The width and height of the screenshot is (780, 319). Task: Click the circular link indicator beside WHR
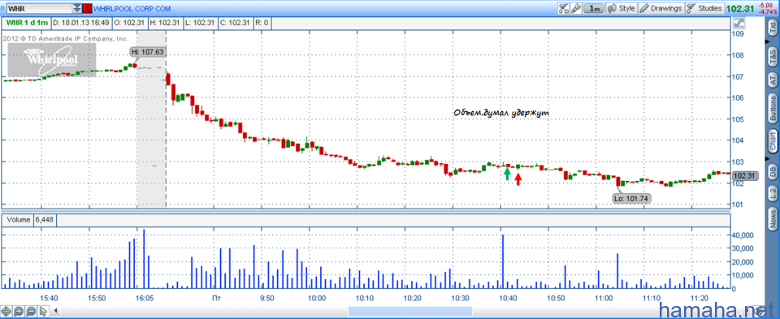(3, 8)
